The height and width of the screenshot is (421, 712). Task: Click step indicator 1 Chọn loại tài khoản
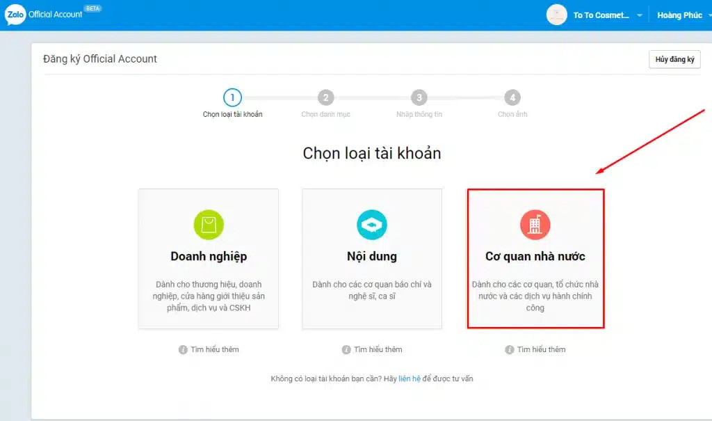pos(232,97)
